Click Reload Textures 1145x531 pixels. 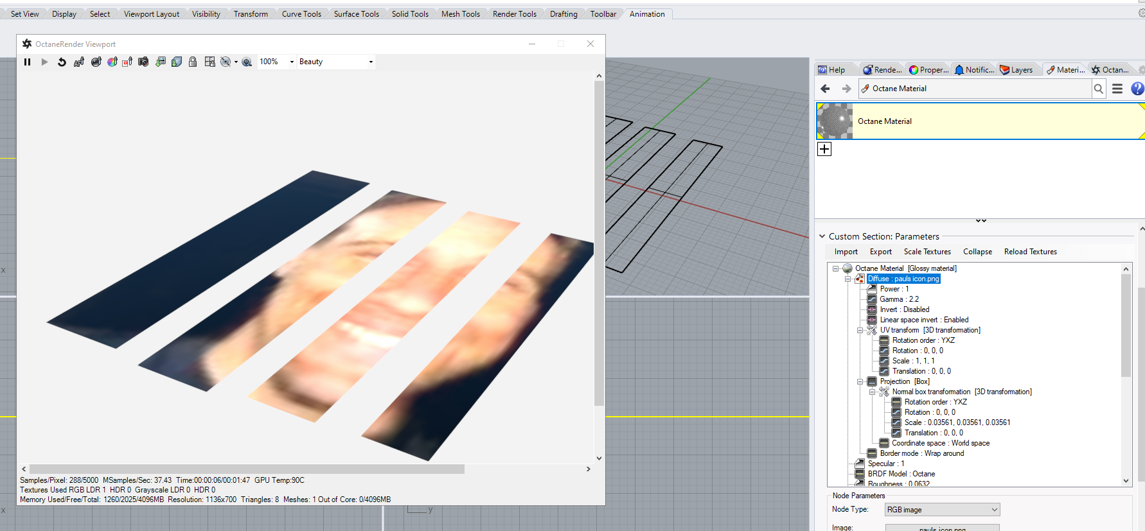pos(1031,252)
